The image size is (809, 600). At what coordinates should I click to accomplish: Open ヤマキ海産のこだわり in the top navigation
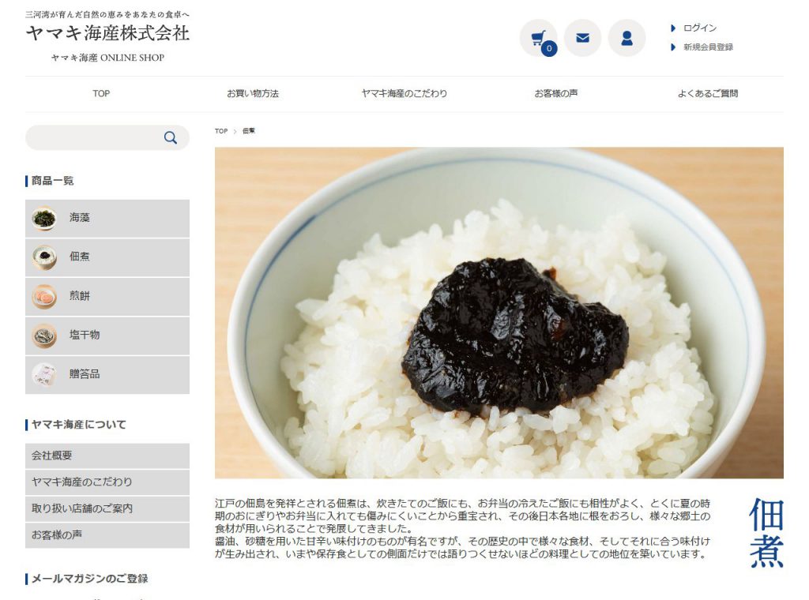pos(404,93)
